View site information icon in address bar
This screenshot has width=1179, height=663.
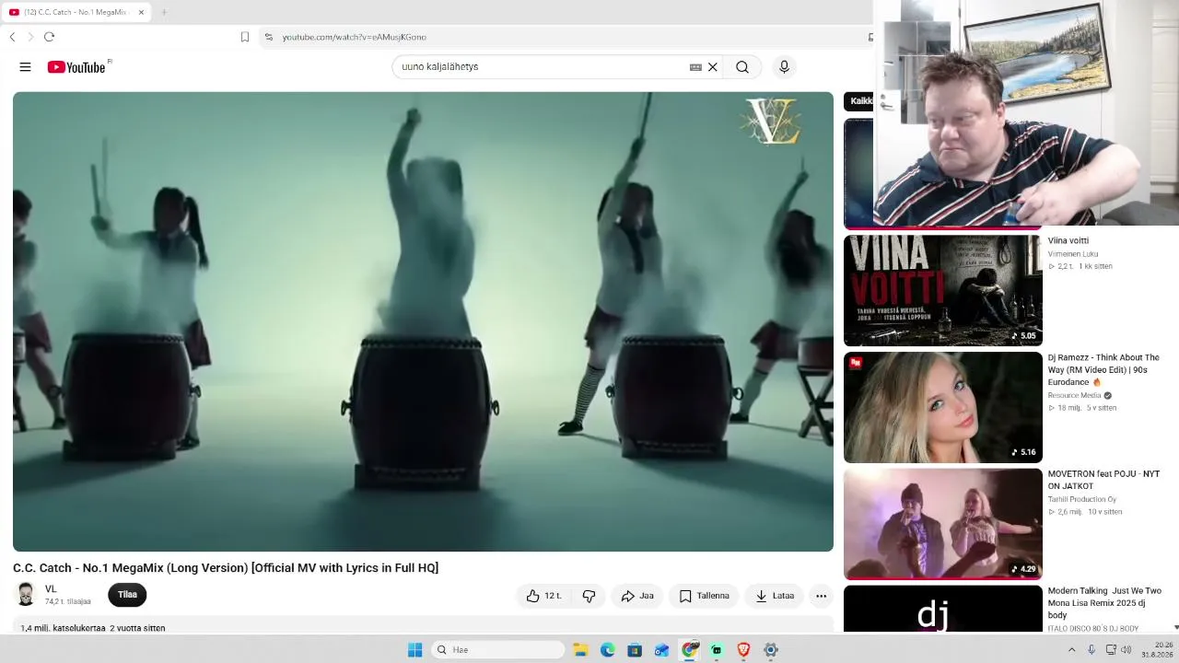point(269,37)
